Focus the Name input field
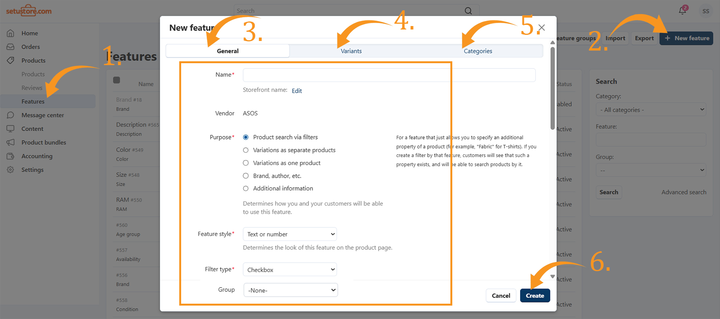The height and width of the screenshot is (319, 720). pyautogui.click(x=389, y=75)
